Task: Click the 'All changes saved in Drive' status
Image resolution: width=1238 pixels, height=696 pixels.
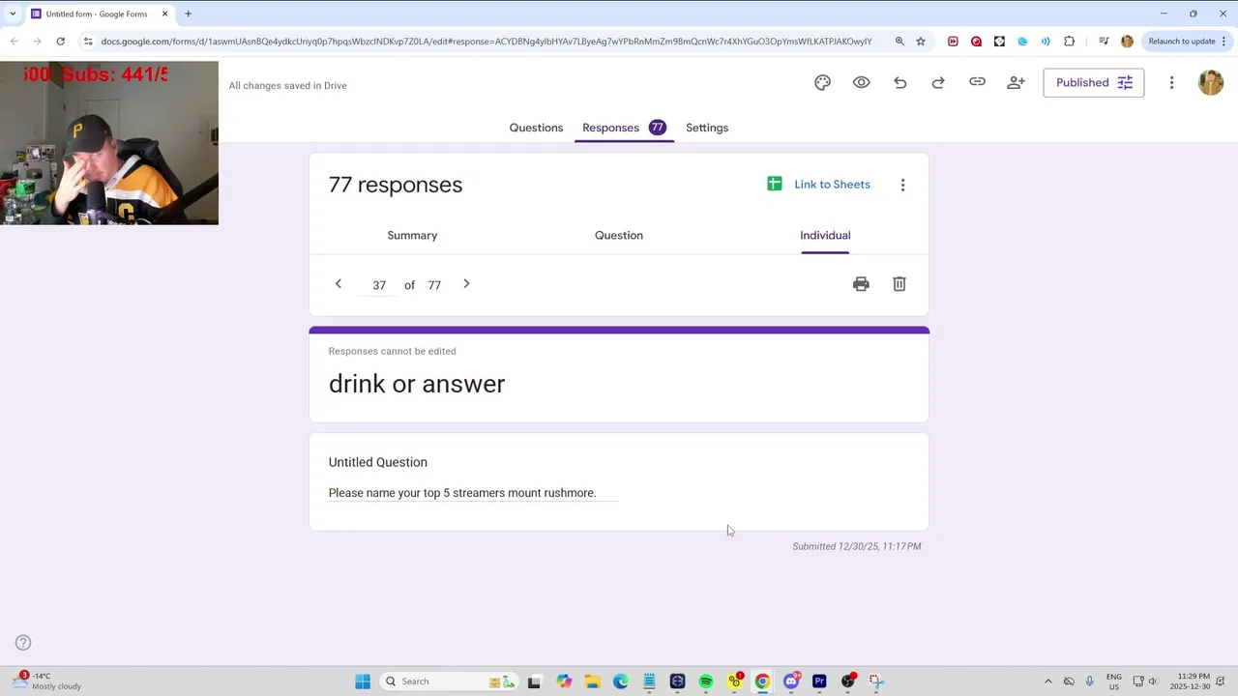Action: click(x=287, y=85)
